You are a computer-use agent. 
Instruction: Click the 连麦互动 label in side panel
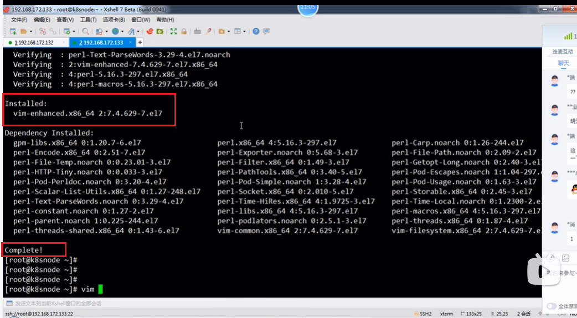(x=563, y=52)
